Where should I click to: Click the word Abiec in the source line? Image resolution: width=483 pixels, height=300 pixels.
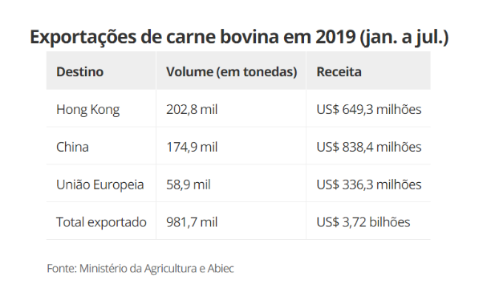[221, 269]
